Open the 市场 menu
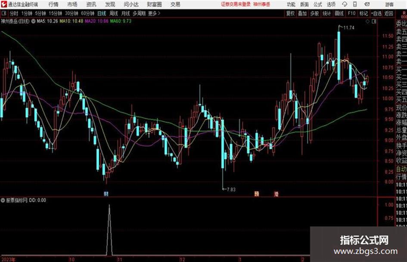Viewport: 407px width, 262px height. (72, 4)
